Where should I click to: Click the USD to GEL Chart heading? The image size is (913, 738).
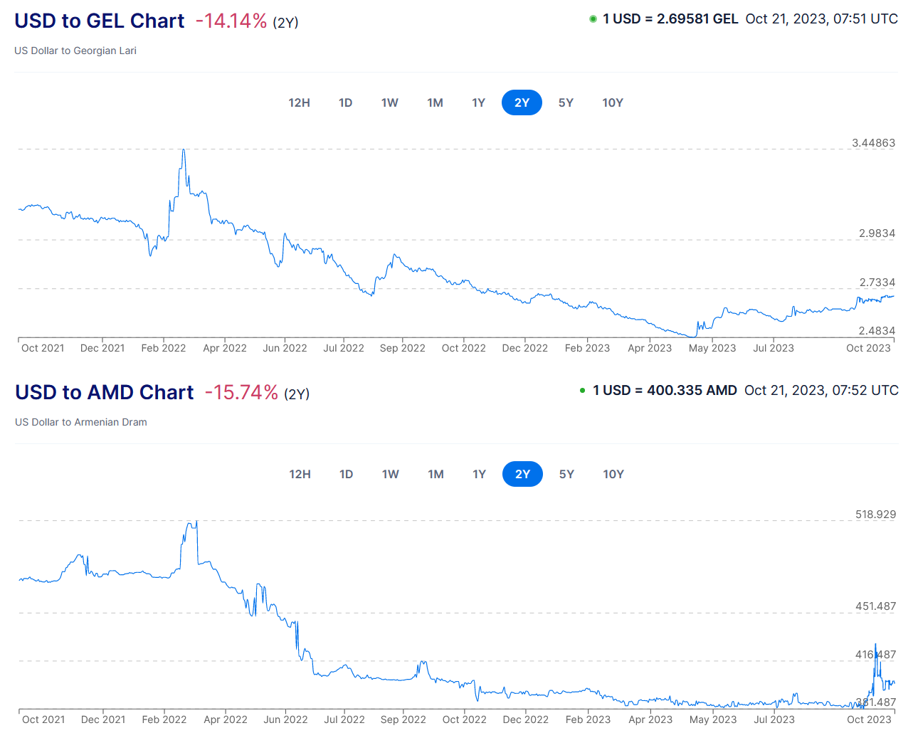point(100,21)
